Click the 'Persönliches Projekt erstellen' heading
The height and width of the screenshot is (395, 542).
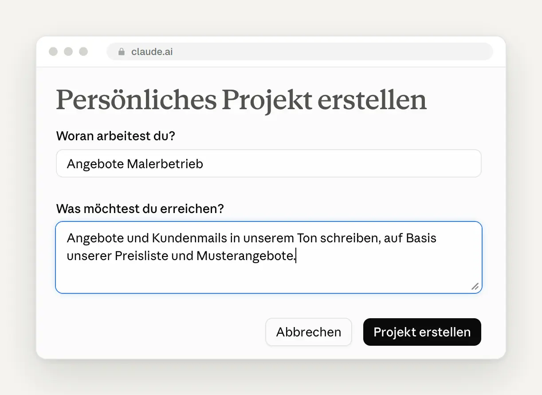tap(241, 100)
